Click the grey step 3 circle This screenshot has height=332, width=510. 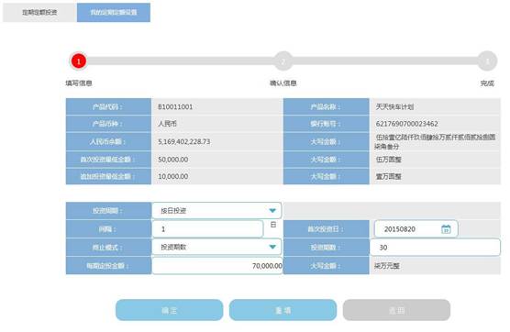pyautogui.click(x=487, y=61)
